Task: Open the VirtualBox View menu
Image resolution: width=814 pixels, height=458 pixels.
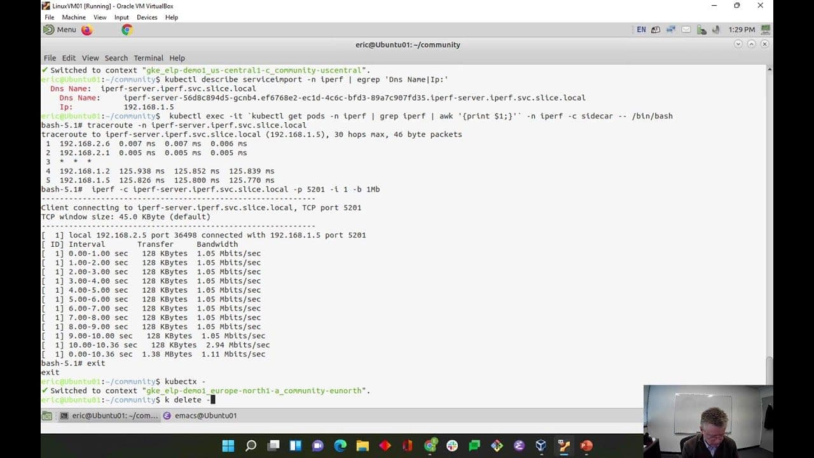Action: [100, 17]
